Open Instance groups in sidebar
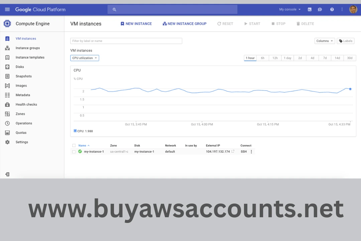361x241 pixels. coord(28,48)
